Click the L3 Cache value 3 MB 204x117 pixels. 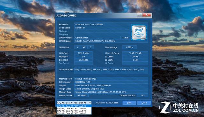(x=135, y=60)
